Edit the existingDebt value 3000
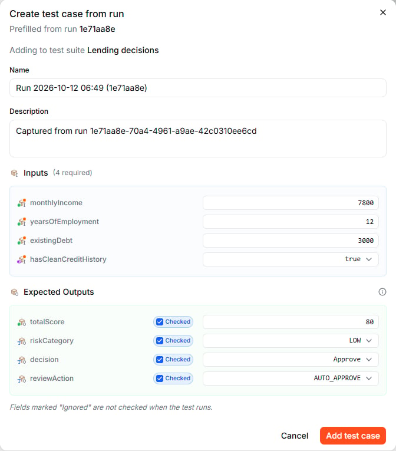Viewport: 396px width, 451px height. pos(291,241)
